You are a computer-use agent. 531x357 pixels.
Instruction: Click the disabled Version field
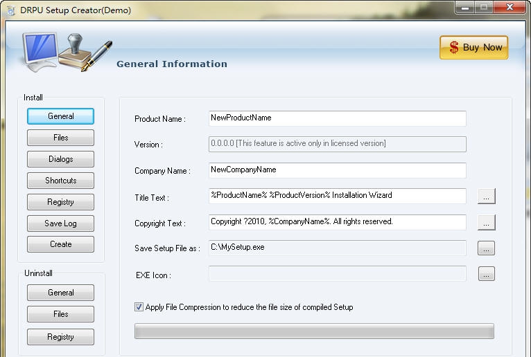[338, 144]
